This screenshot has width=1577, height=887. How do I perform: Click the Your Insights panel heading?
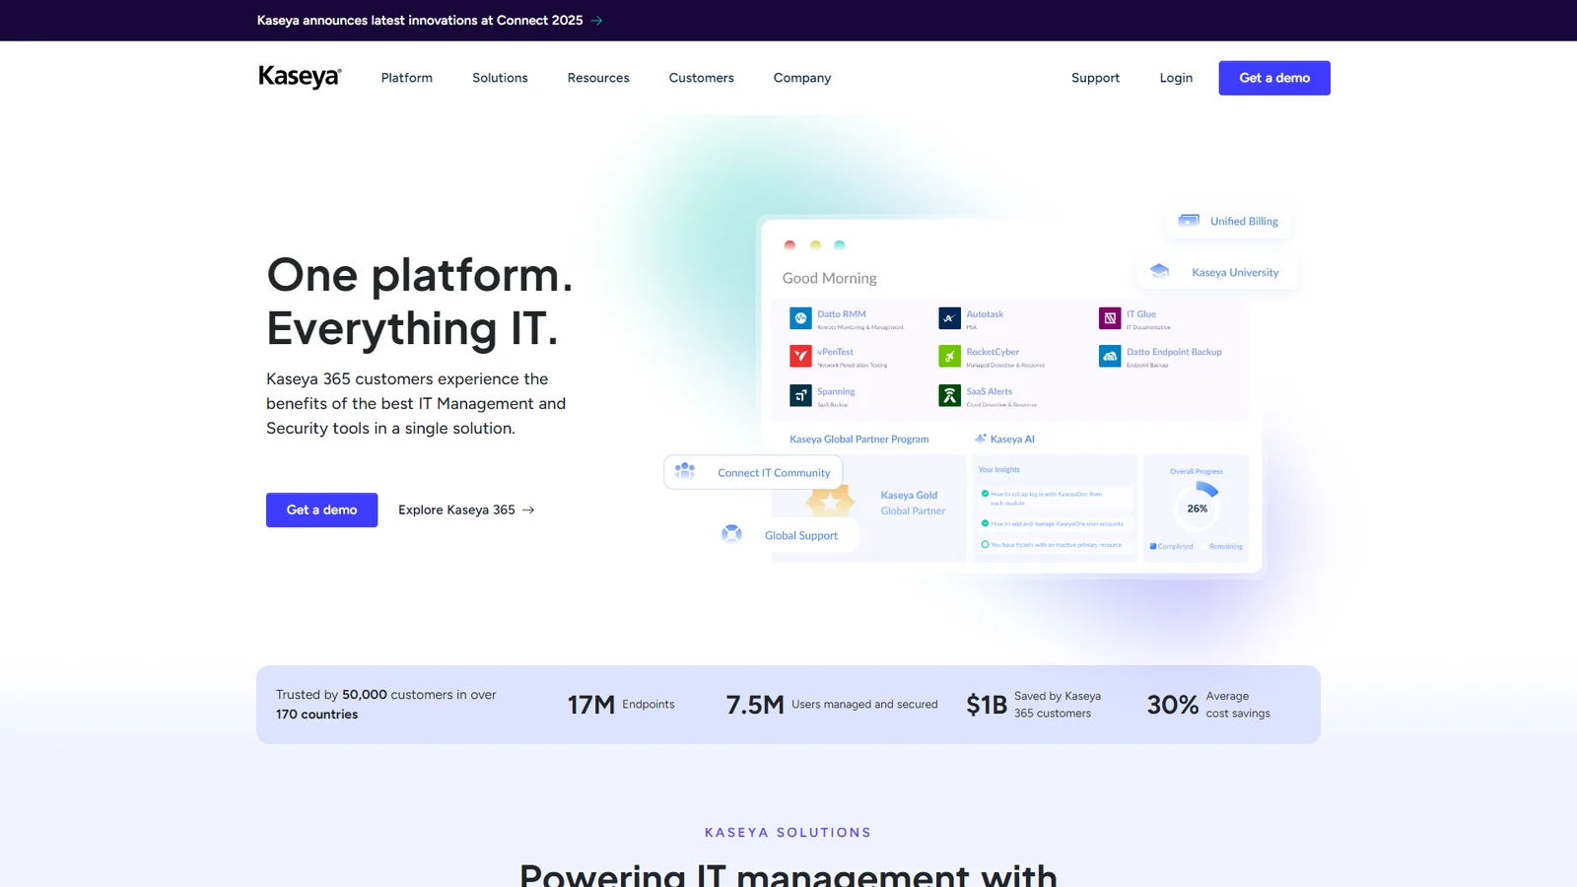point(998,470)
